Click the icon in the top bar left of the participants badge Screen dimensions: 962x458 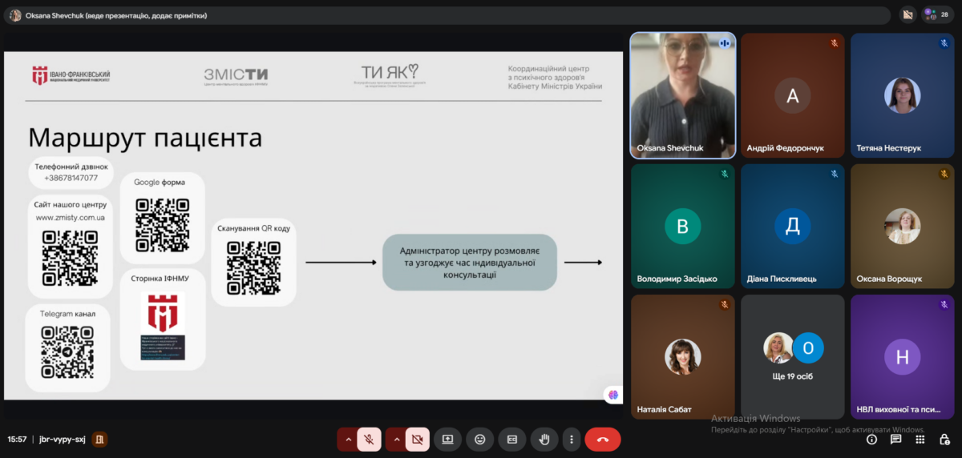point(907,14)
